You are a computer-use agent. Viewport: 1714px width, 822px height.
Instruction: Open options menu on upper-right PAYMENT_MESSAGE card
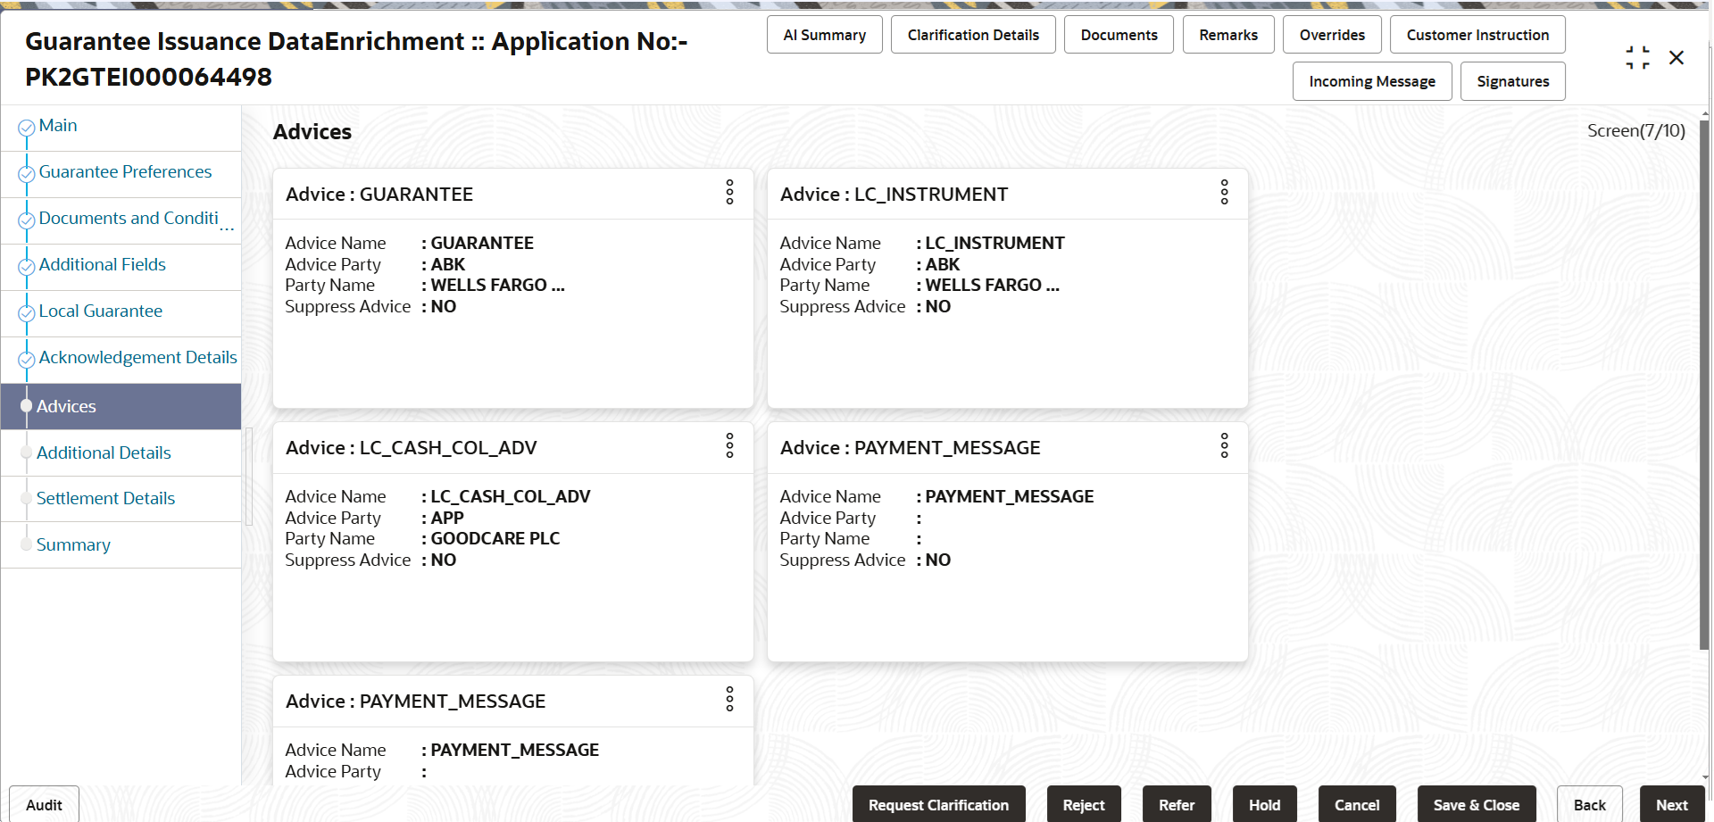[x=1224, y=446]
